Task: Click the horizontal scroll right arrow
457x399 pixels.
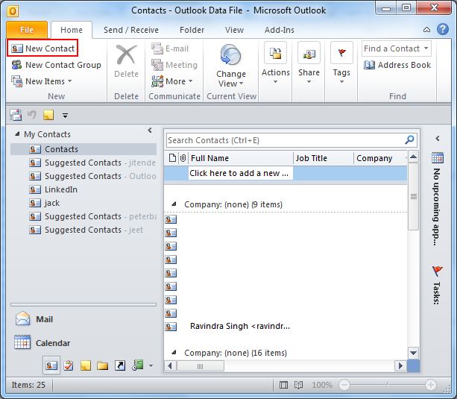Action: click(x=400, y=365)
